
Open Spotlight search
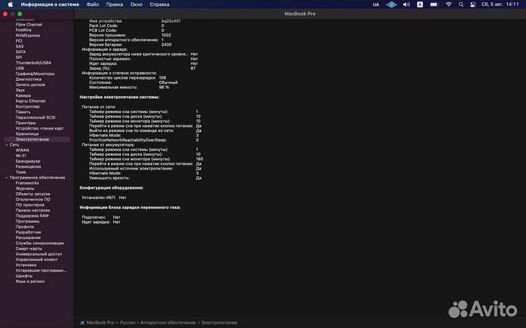(x=461, y=4)
